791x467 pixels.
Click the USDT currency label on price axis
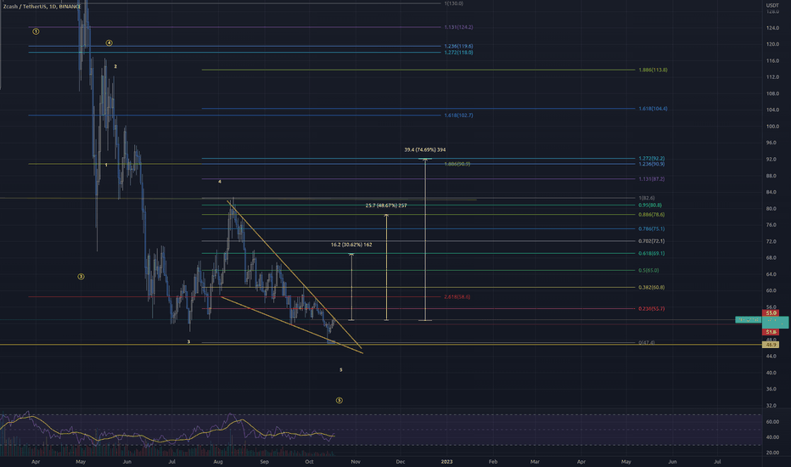(772, 5)
